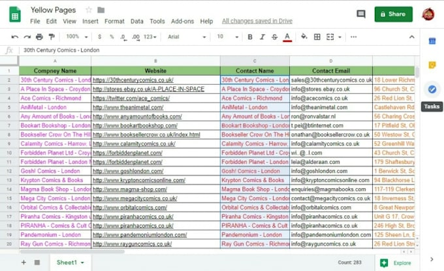Open the fill color paint bucket
444x271 pixels.
pyautogui.click(x=304, y=37)
